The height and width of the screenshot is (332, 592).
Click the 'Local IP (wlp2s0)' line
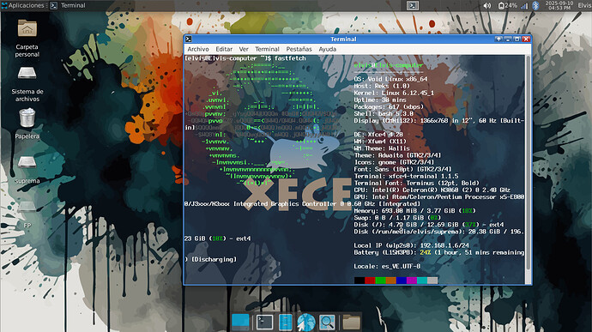point(412,245)
